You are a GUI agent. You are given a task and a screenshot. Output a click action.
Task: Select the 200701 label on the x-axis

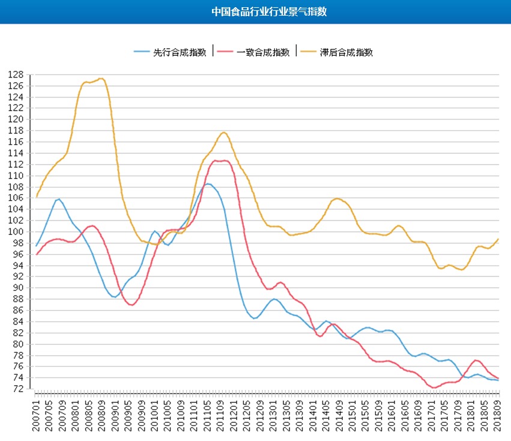(x=37, y=415)
